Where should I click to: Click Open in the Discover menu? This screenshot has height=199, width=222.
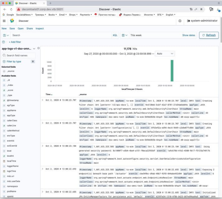pyautogui.click(x=21, y=28)
